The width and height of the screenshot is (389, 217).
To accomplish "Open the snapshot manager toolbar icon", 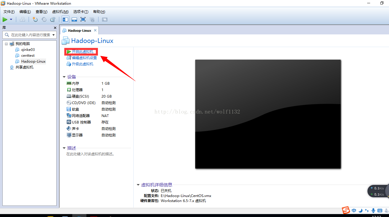I will pyautogui.click(x=53, y=19).
